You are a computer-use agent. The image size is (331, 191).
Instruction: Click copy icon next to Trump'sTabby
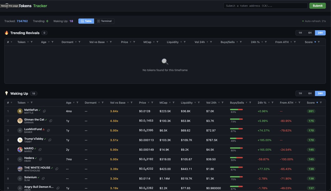tap(50, 140)
